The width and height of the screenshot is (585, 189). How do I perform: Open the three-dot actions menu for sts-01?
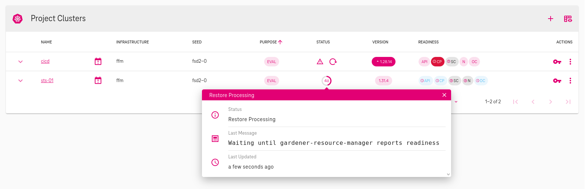pos(570,81)
